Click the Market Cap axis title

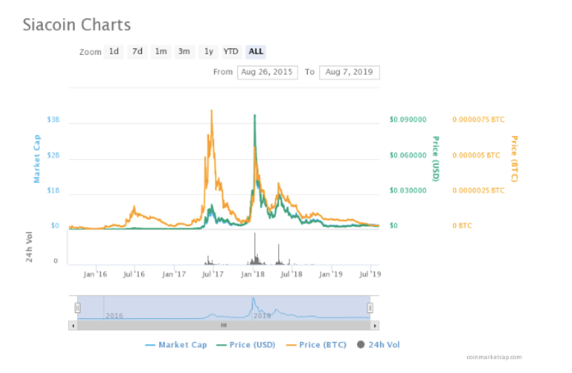[37, 159]
